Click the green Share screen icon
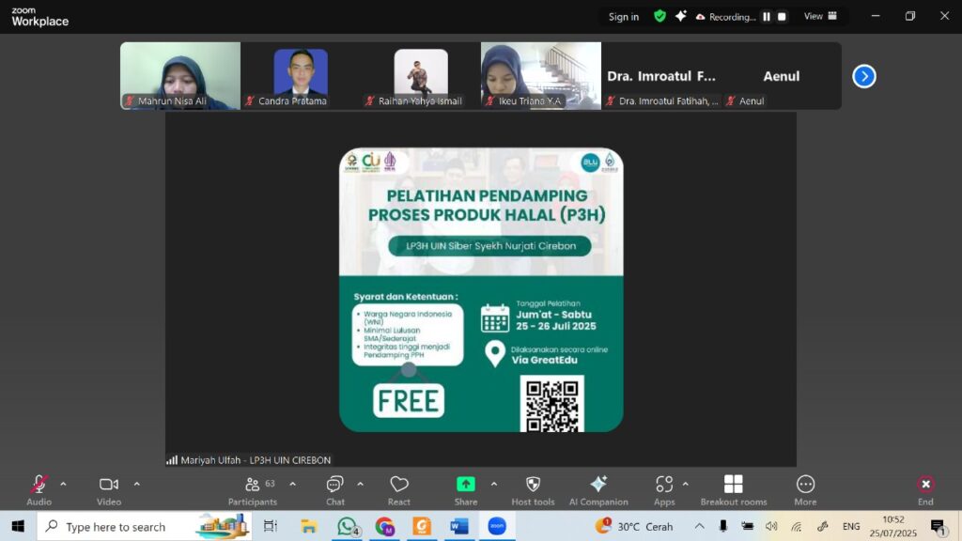This screenshot has width=962, height=541. click(x=466, y=485)
